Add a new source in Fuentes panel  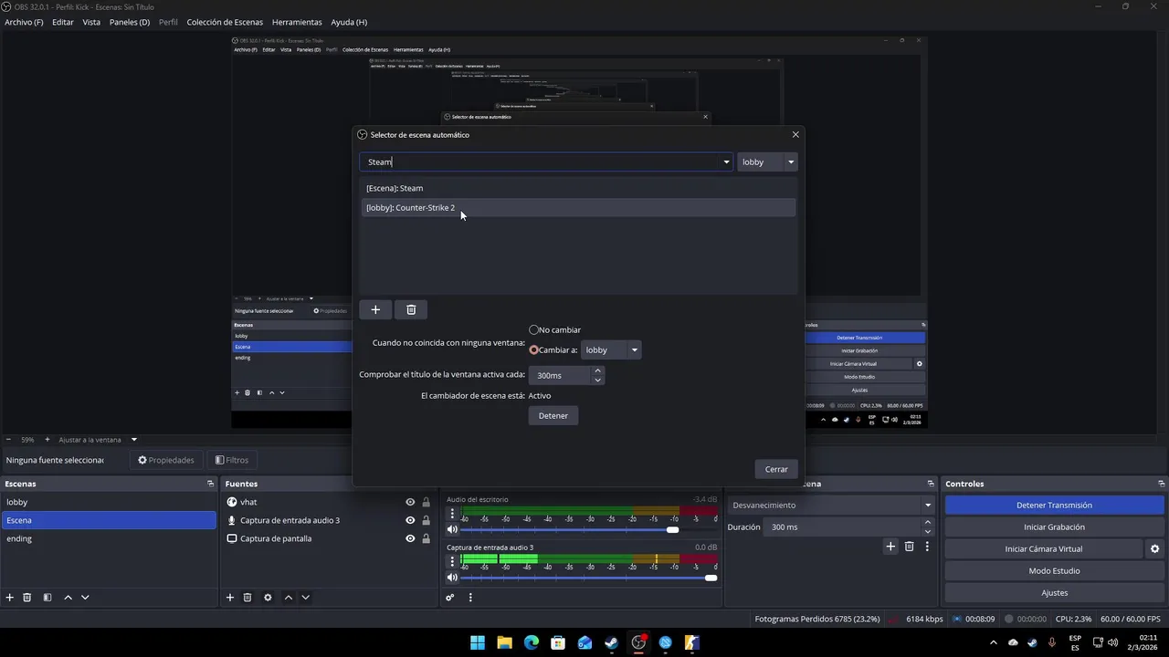(230, 598)
